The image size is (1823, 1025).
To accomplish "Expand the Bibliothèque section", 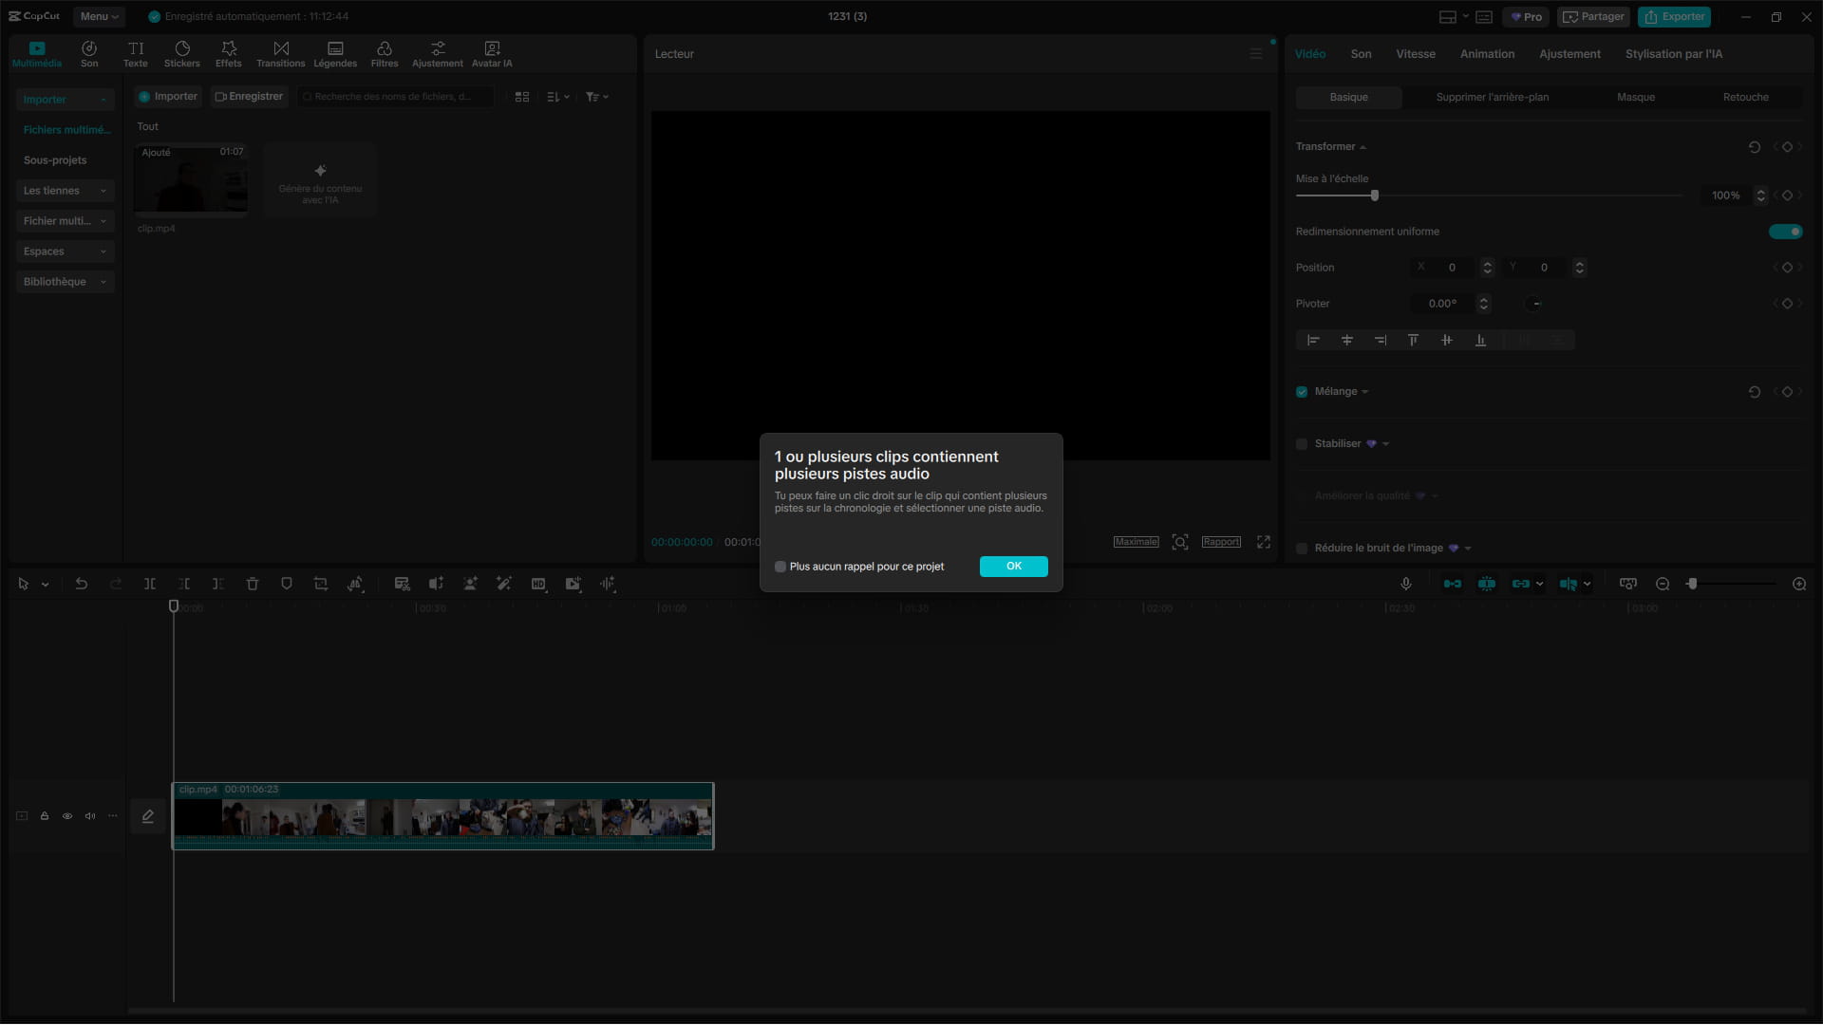I will point(65,282).
